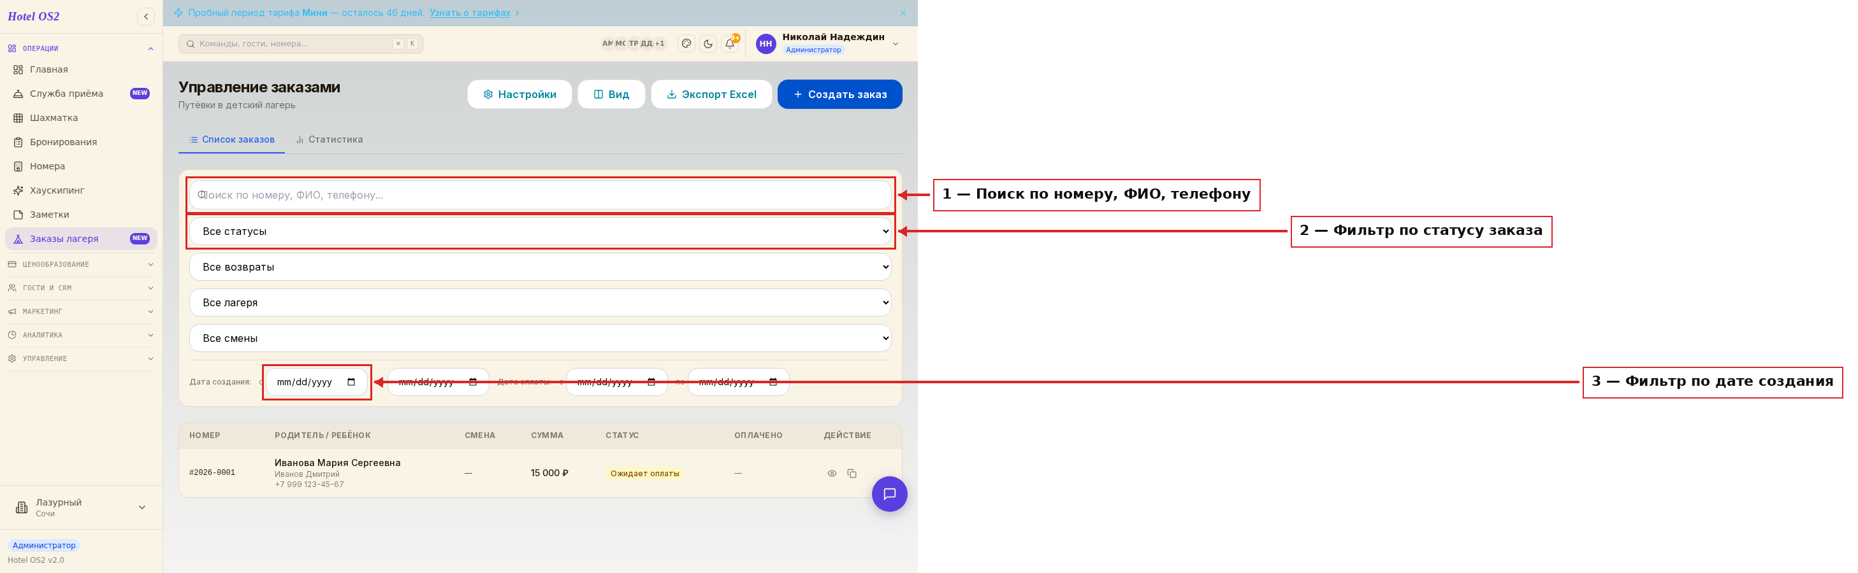Collapse the sidebar with the chevron button

pyautogui.click(x=146, y=17)
